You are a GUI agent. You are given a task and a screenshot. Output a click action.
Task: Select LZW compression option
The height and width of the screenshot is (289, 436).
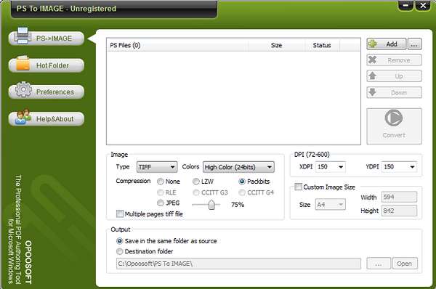(x=195, y=182)
